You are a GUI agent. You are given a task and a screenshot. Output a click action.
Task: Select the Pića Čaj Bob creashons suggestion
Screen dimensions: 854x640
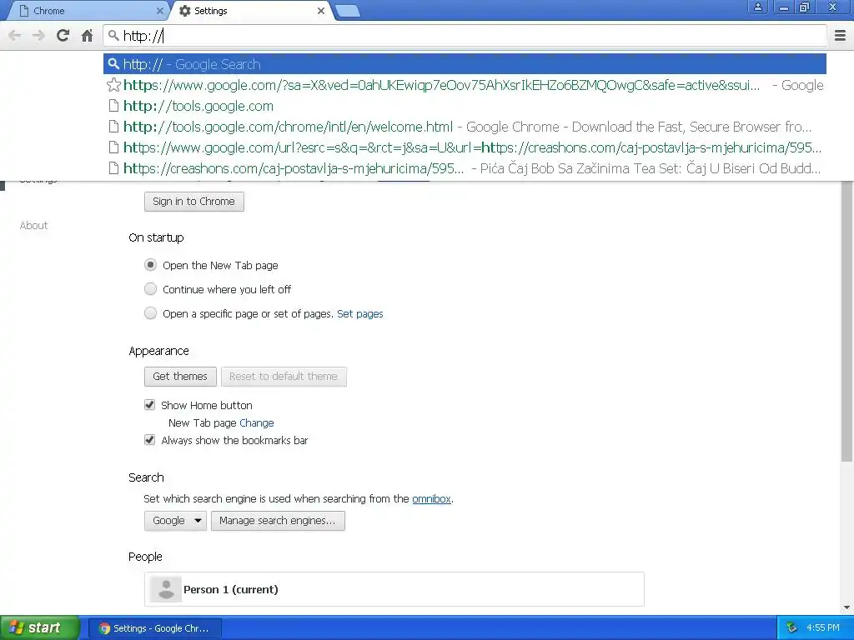pyautogui.click(x=465, y=168)
